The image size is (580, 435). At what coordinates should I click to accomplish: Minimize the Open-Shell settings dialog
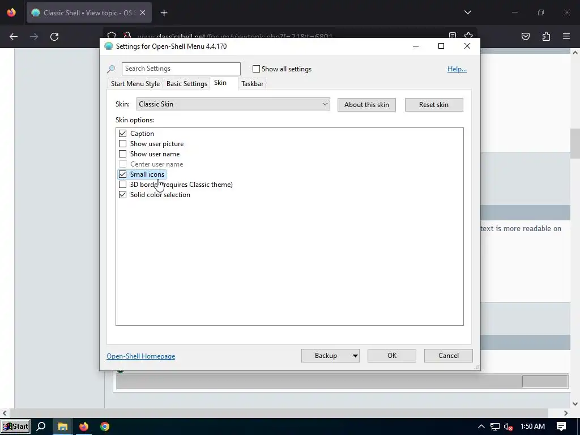point(416,46)
